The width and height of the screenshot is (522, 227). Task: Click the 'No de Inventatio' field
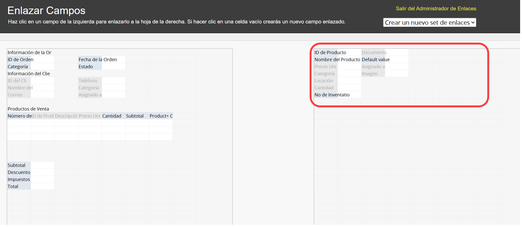tap(332, 95)
